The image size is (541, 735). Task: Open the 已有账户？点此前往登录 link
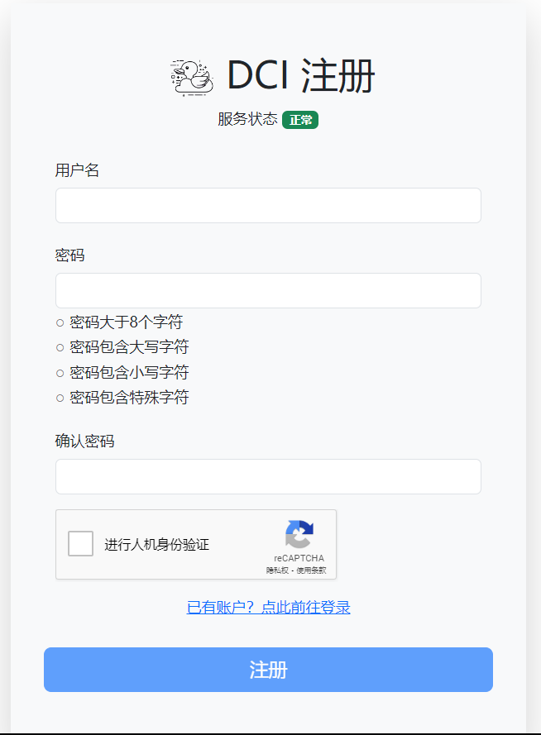coord(269,608)
